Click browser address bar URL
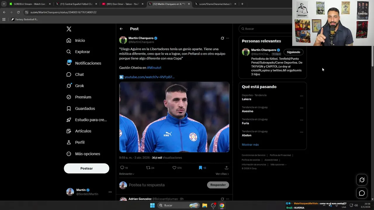This screenshot has height=210, width=374. [x=63, y=12]
